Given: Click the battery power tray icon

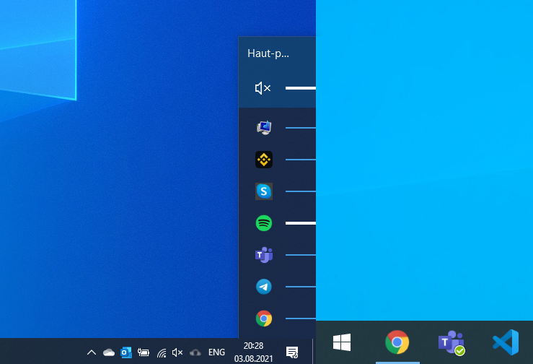Looking at the screenshot, I should point(144,352).
